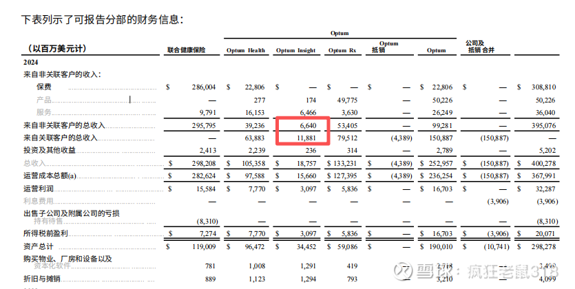Click the Optum total revenue 252,957
Image resolution: width=575 pixels, height=289 pixels.
coord(441,163)
